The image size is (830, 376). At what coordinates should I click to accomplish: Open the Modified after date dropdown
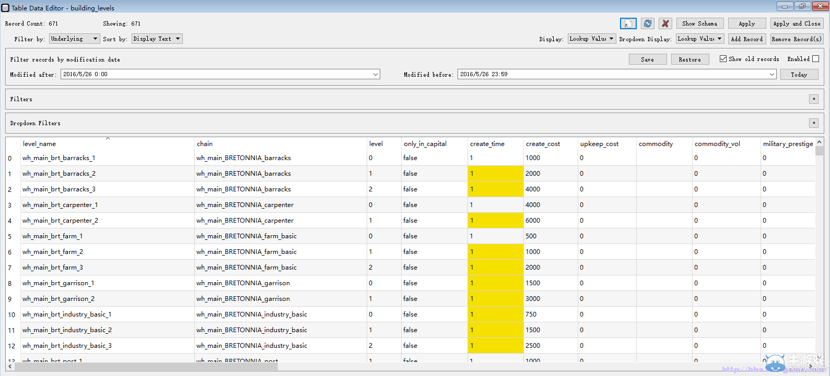point(375,75)
